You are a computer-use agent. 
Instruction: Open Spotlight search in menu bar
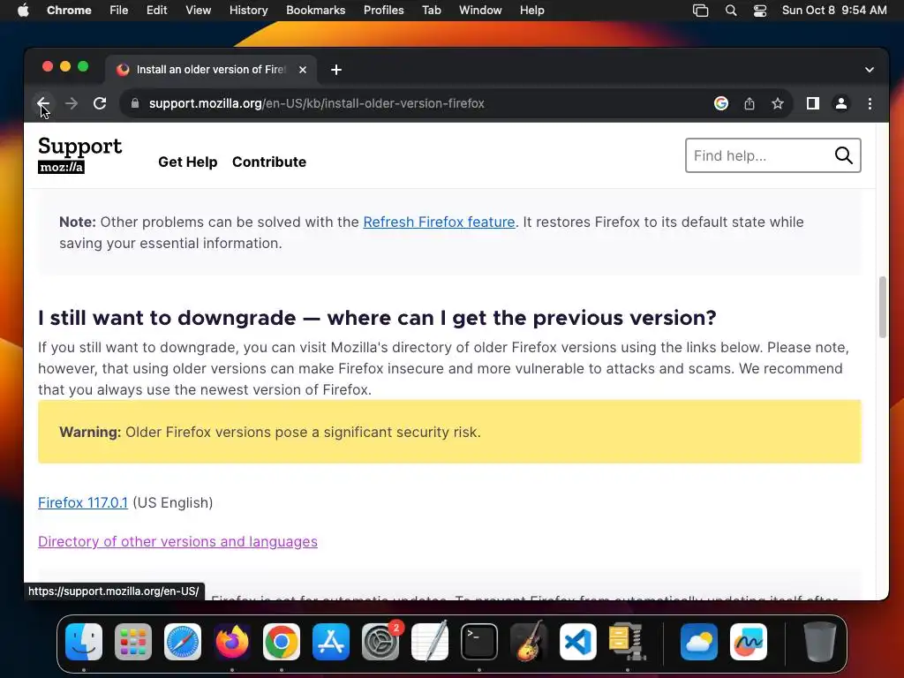[x=730, y=11]
